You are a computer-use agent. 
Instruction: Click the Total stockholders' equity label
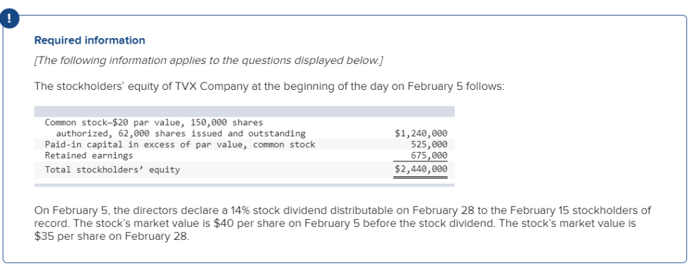pos(112,170)
